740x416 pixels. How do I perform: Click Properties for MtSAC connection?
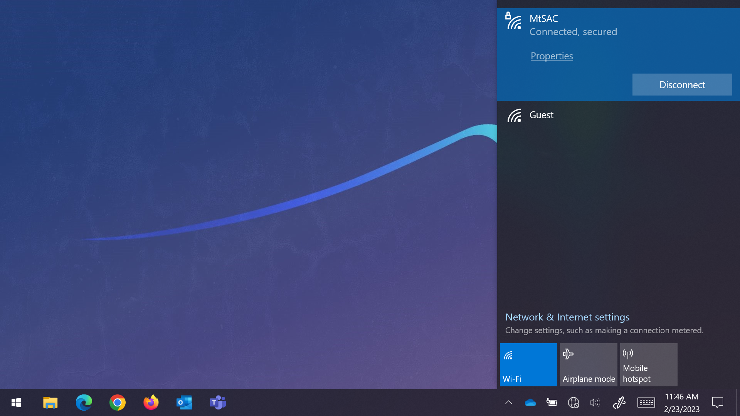click(x=552, y=55)
